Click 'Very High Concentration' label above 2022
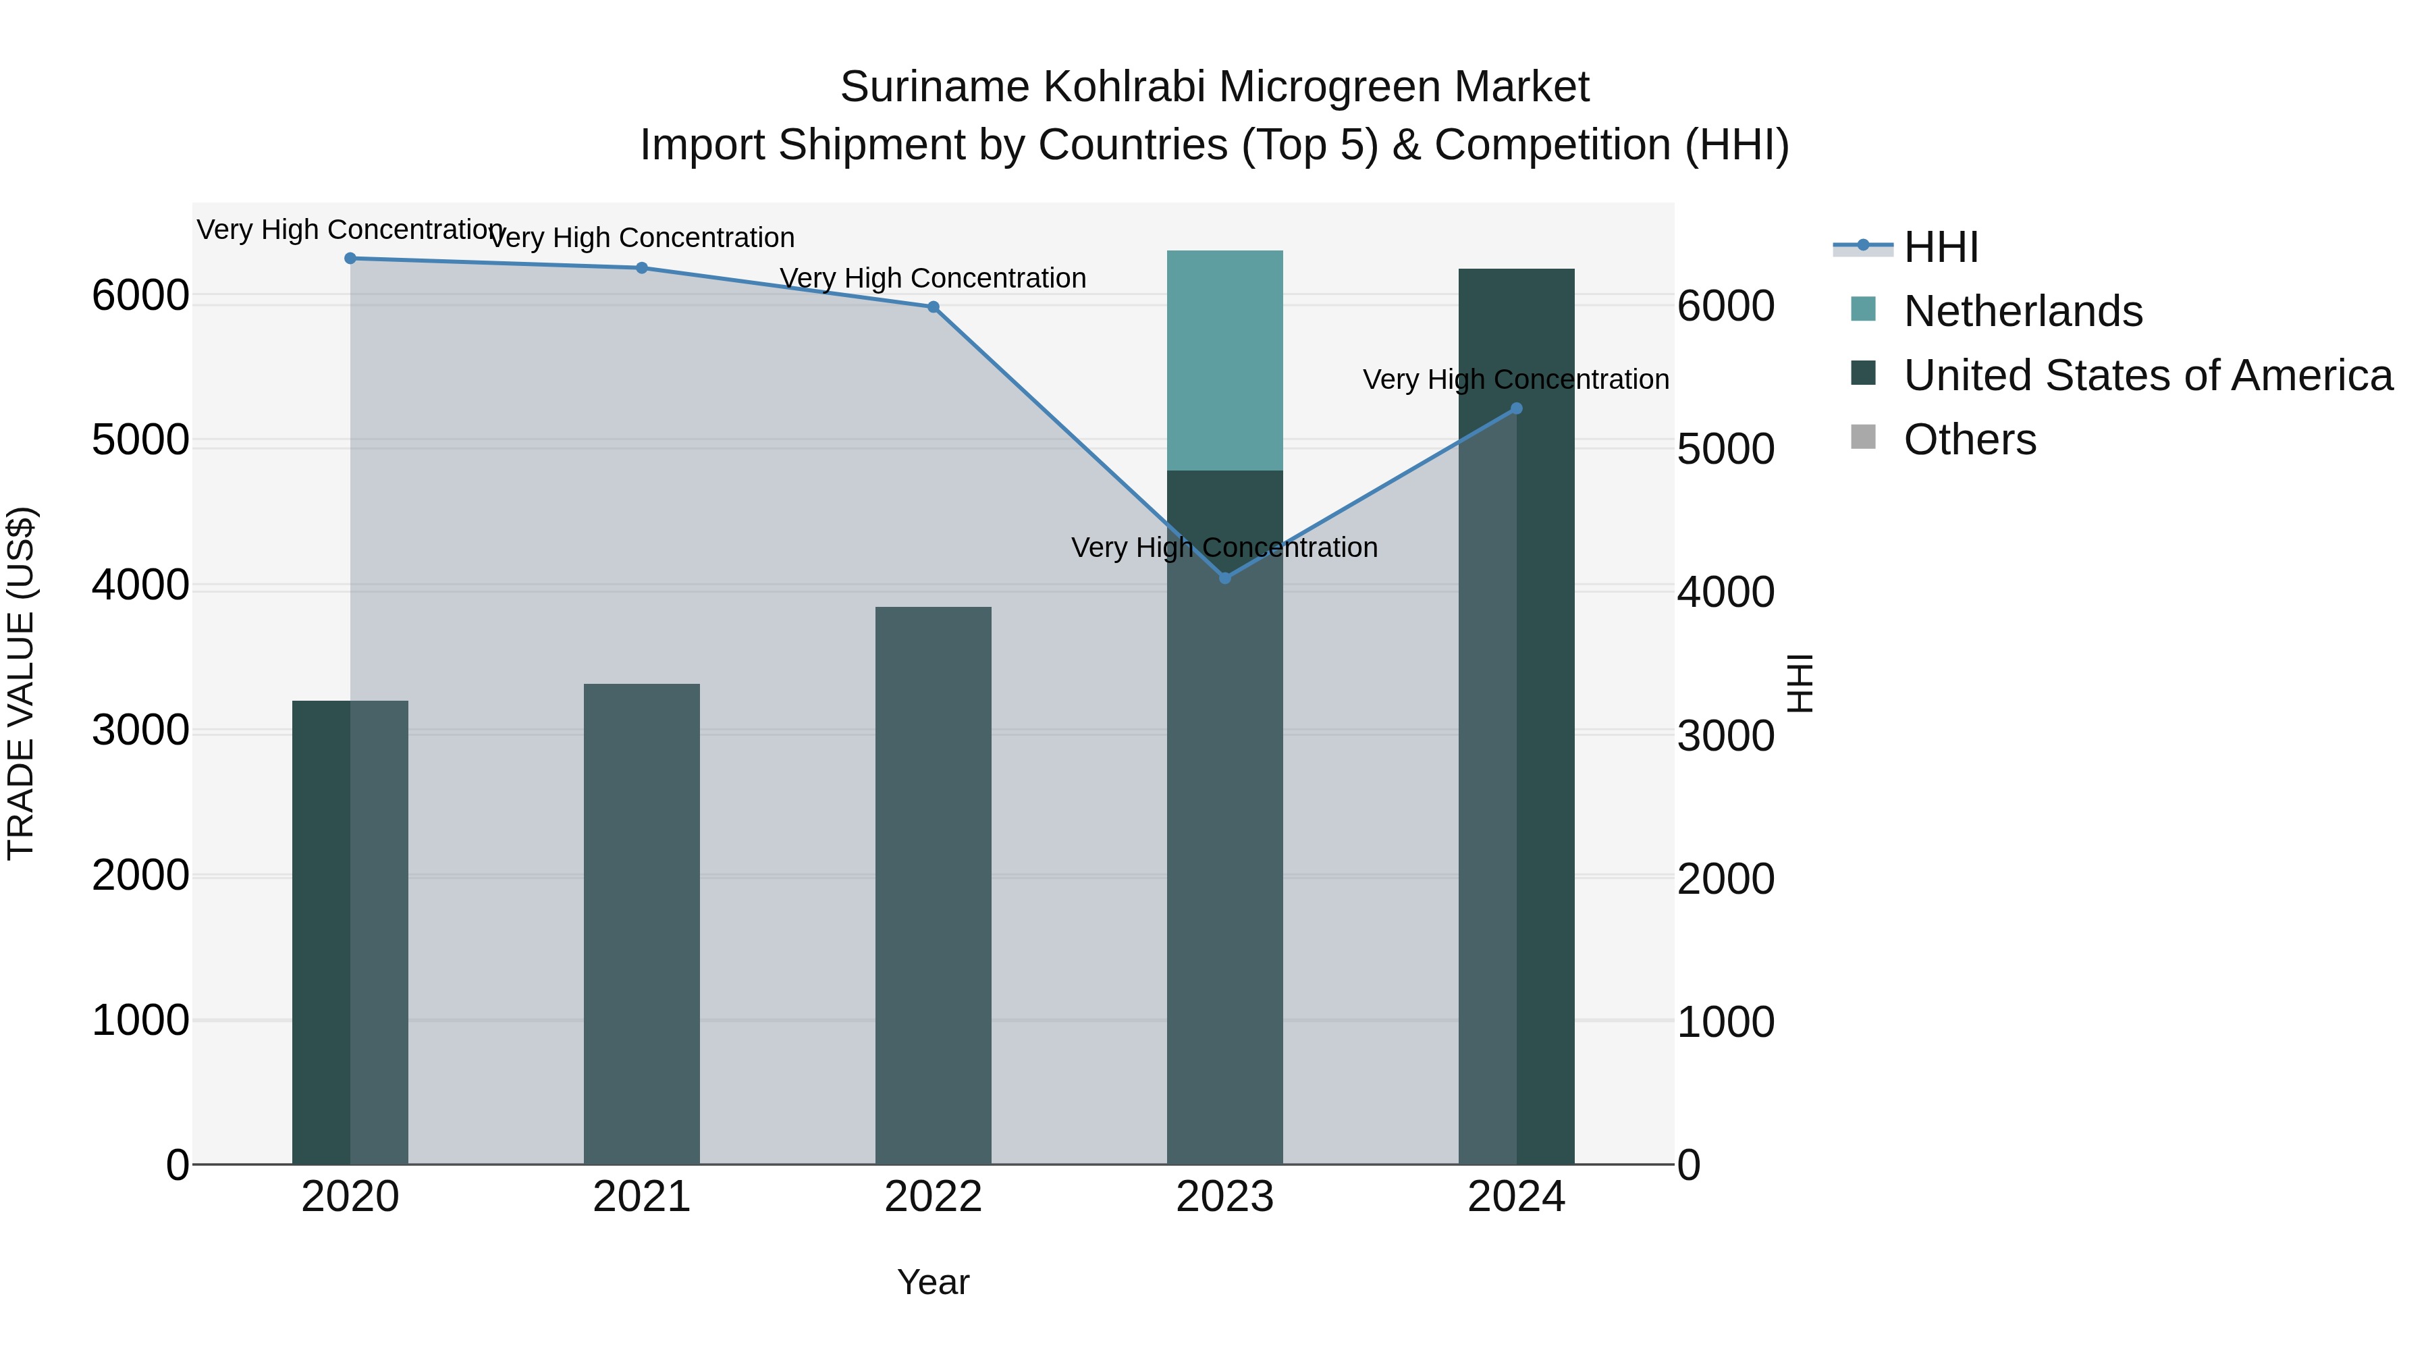 [933, 278]
